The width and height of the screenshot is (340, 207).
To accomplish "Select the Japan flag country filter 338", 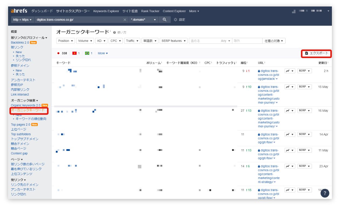I will [x=62, y=53].
